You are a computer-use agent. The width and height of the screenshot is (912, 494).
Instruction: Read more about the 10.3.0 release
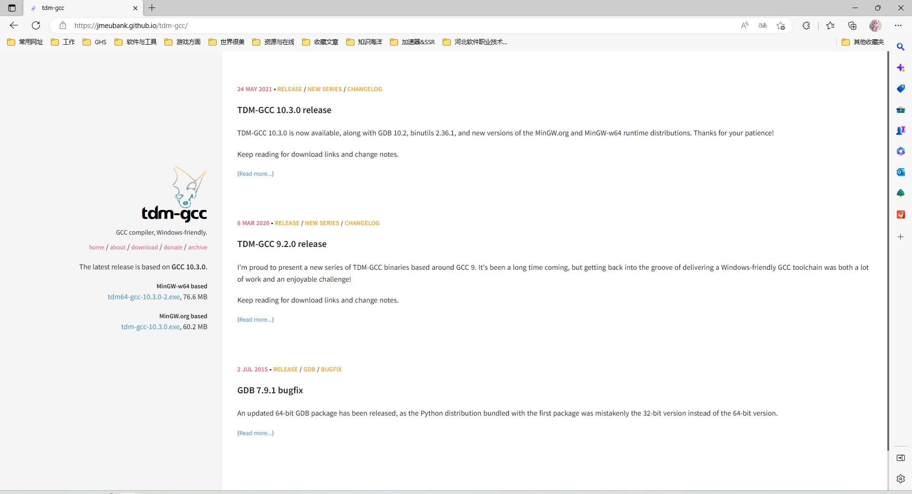(x=256, y=174)
